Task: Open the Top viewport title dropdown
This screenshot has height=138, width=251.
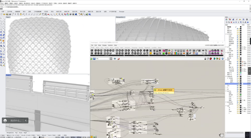Action: point(8,17)
